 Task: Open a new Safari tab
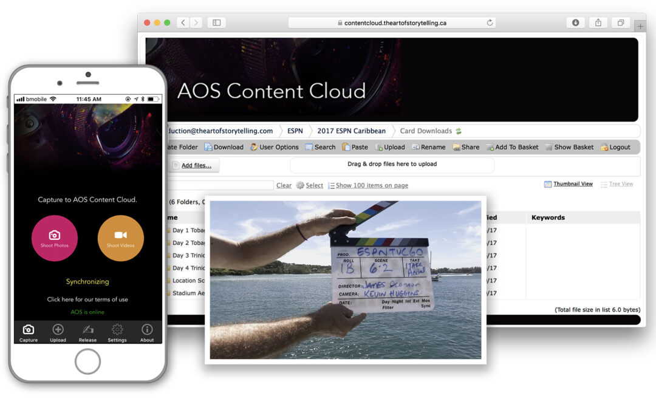(640, 26)
